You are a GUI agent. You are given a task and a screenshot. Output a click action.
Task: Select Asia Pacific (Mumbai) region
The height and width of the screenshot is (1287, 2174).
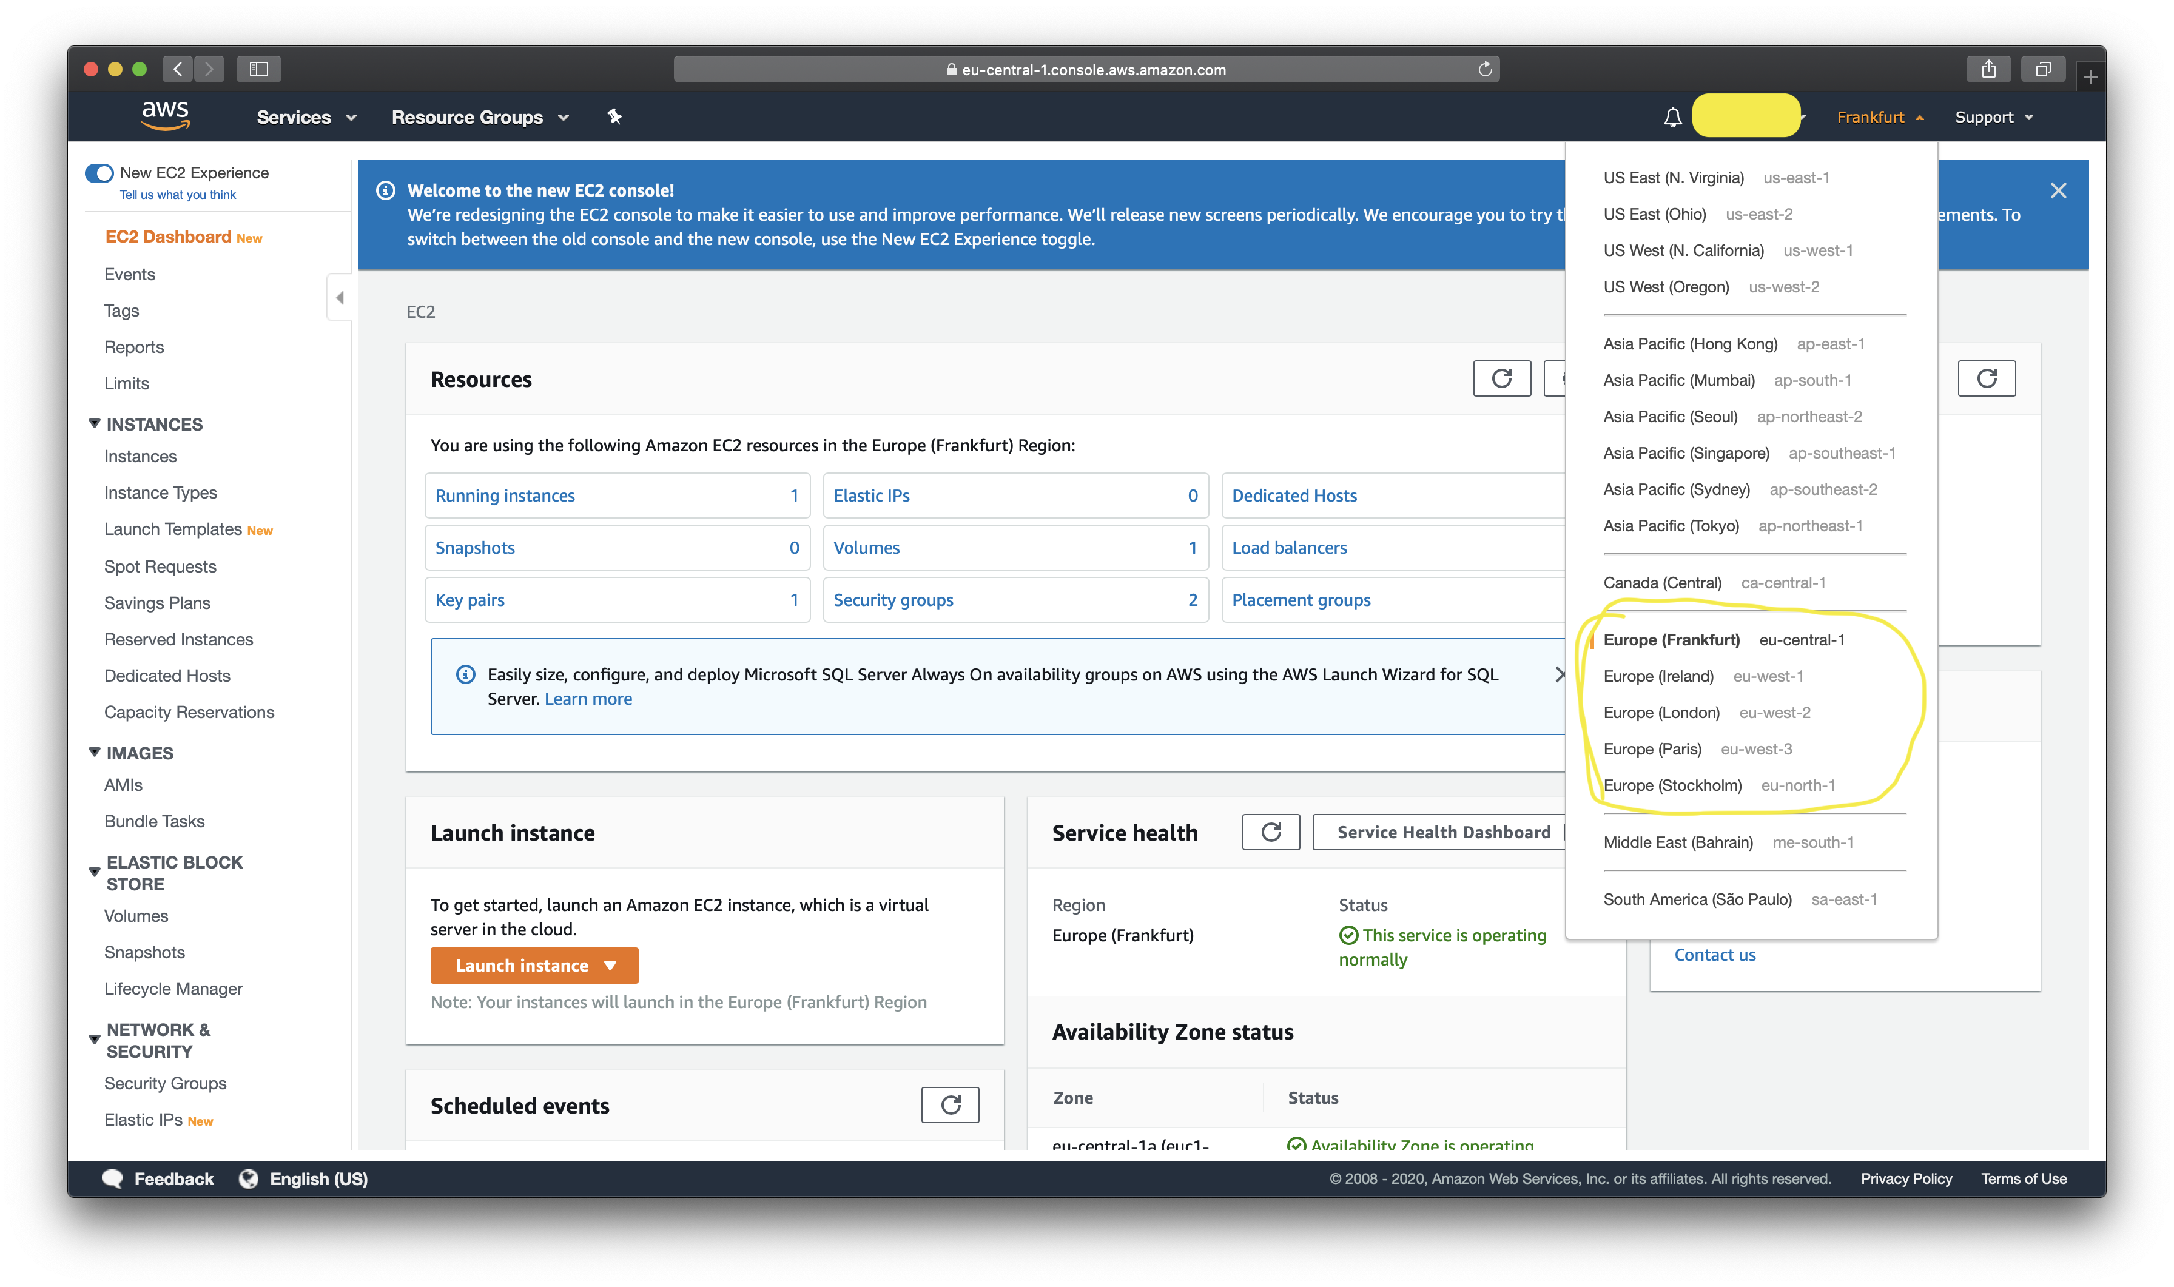click(x=1726, y=380)
